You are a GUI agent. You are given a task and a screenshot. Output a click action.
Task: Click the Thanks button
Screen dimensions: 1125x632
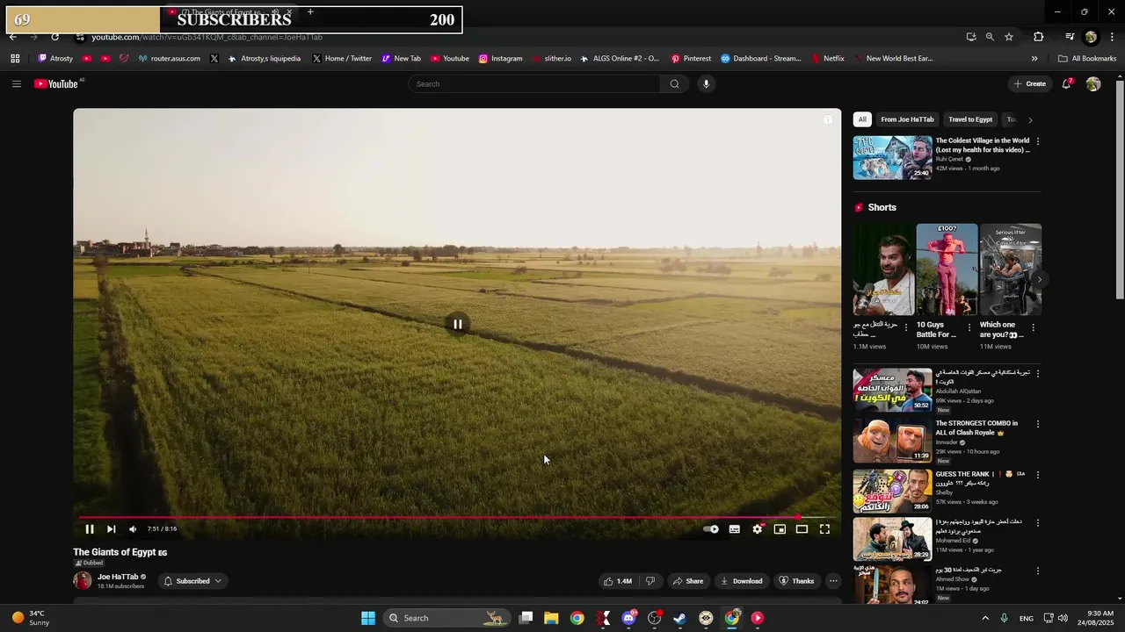(x=796, y=581)
